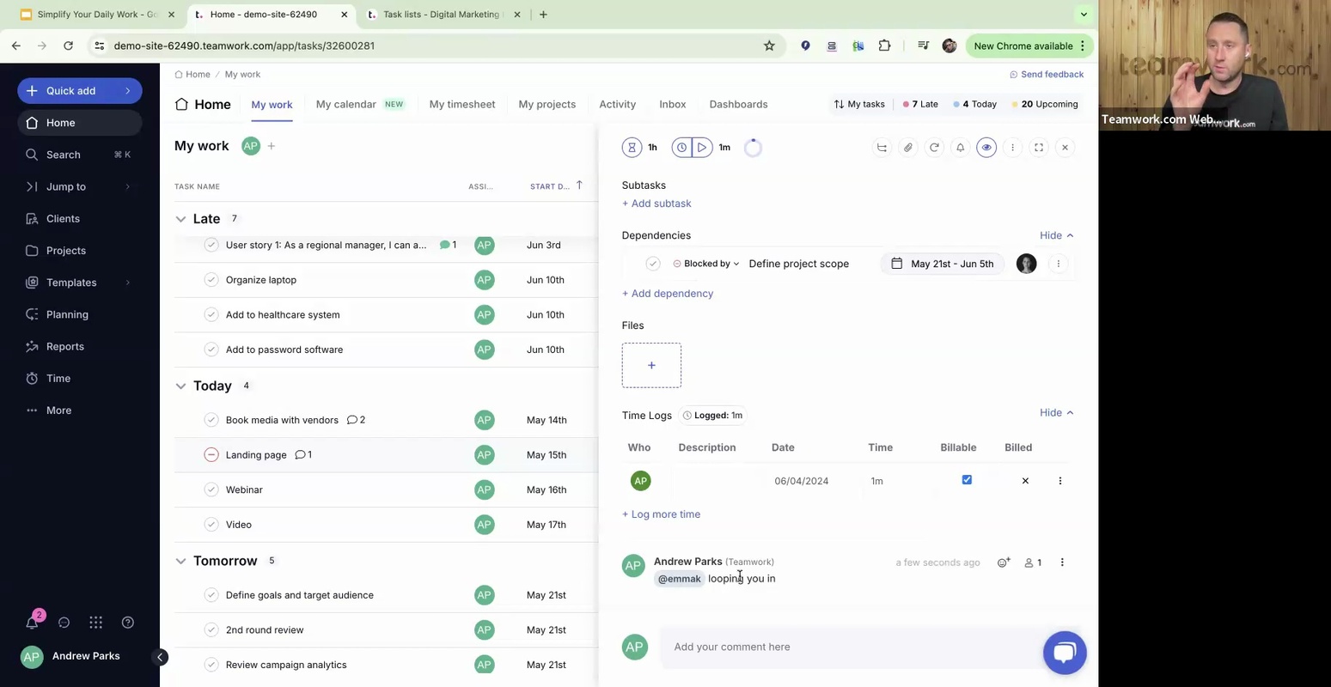Screen dimensions: 1331x687
Task: Click the task progress circle indicator
Action: [x=753, y=148]
